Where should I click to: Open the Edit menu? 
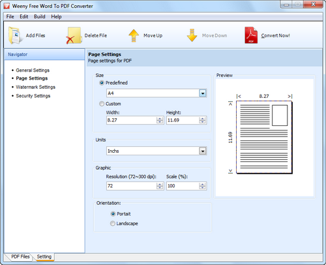pos(24,16)
